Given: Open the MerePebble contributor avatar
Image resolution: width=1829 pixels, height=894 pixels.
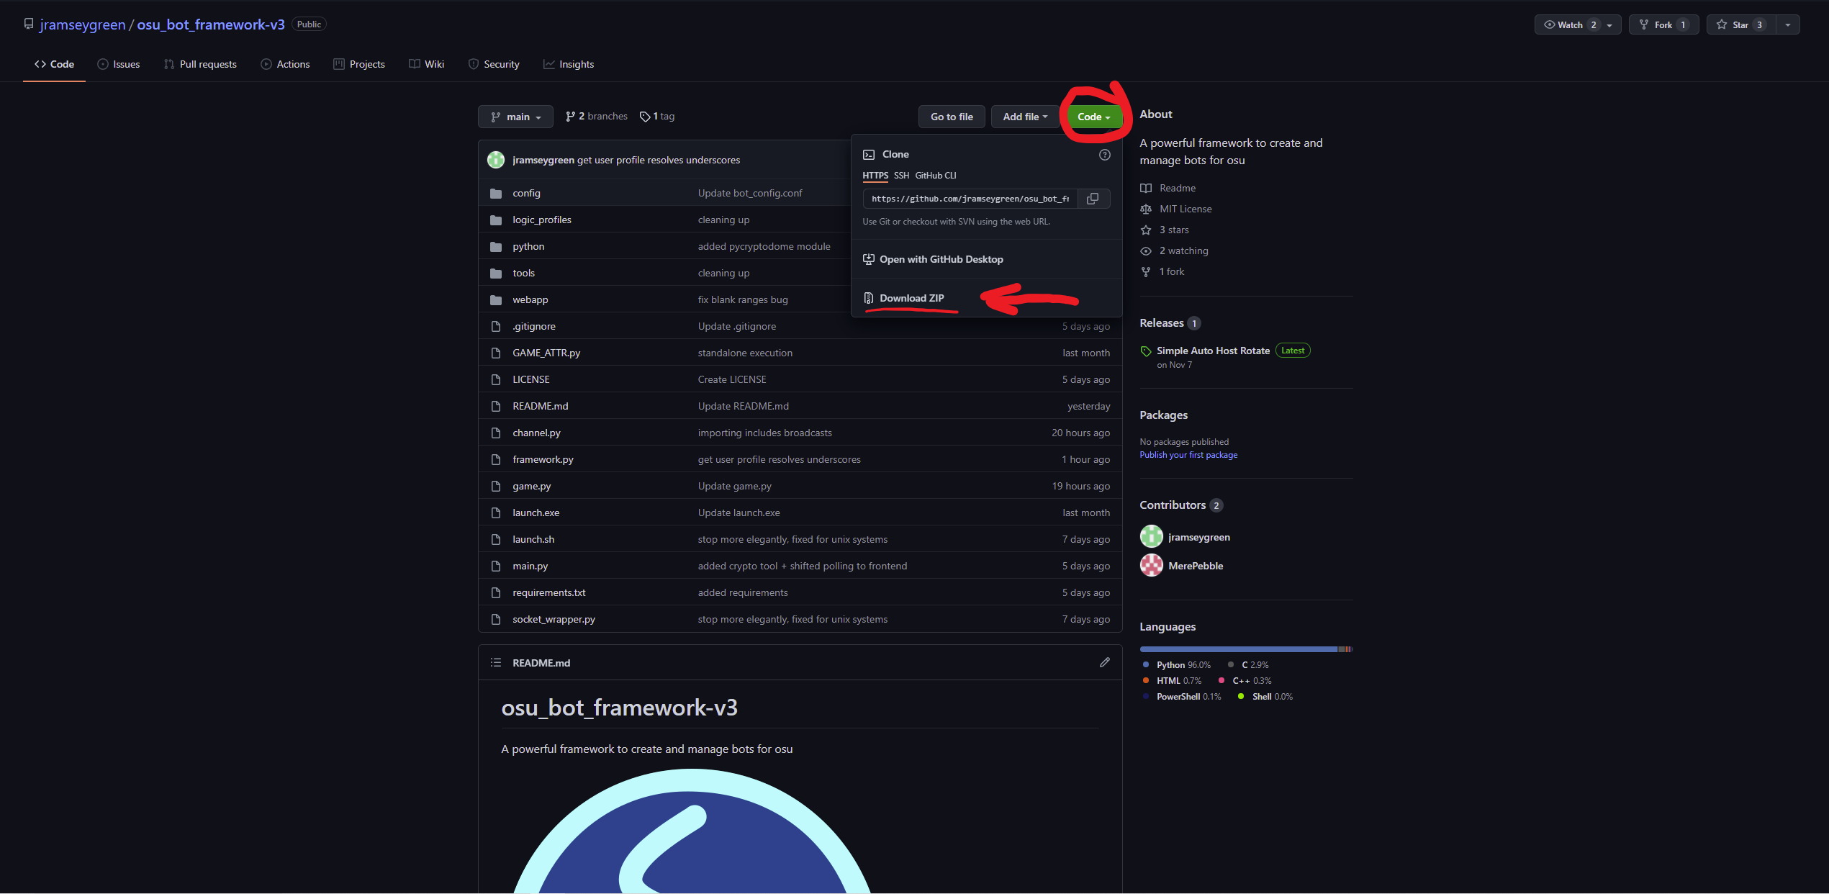Looking at the screenshot, I should (1151, 566).
